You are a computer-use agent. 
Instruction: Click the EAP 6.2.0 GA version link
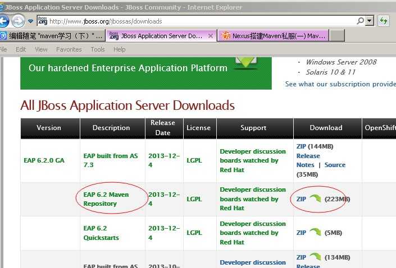[44, 160]
